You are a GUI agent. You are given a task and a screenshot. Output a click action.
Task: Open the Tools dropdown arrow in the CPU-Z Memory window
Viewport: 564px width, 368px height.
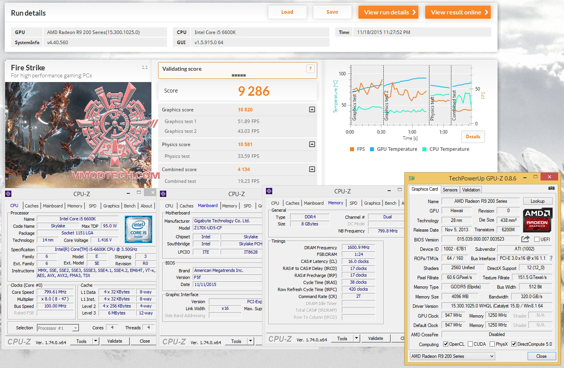356,338
